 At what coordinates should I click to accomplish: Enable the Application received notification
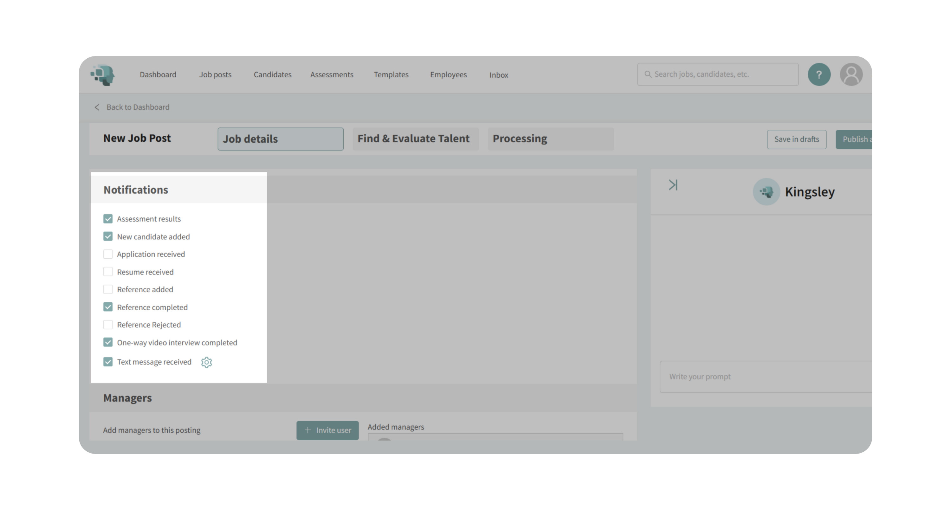pyautogui.click(x=108, y=254)
